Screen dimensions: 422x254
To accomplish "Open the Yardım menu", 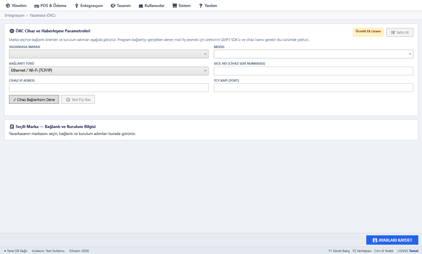I will (208, 6).
